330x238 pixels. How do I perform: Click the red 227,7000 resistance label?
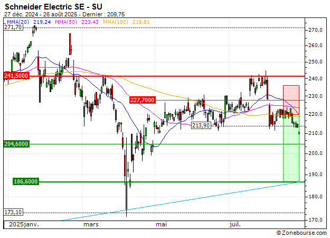click(142, 100)
